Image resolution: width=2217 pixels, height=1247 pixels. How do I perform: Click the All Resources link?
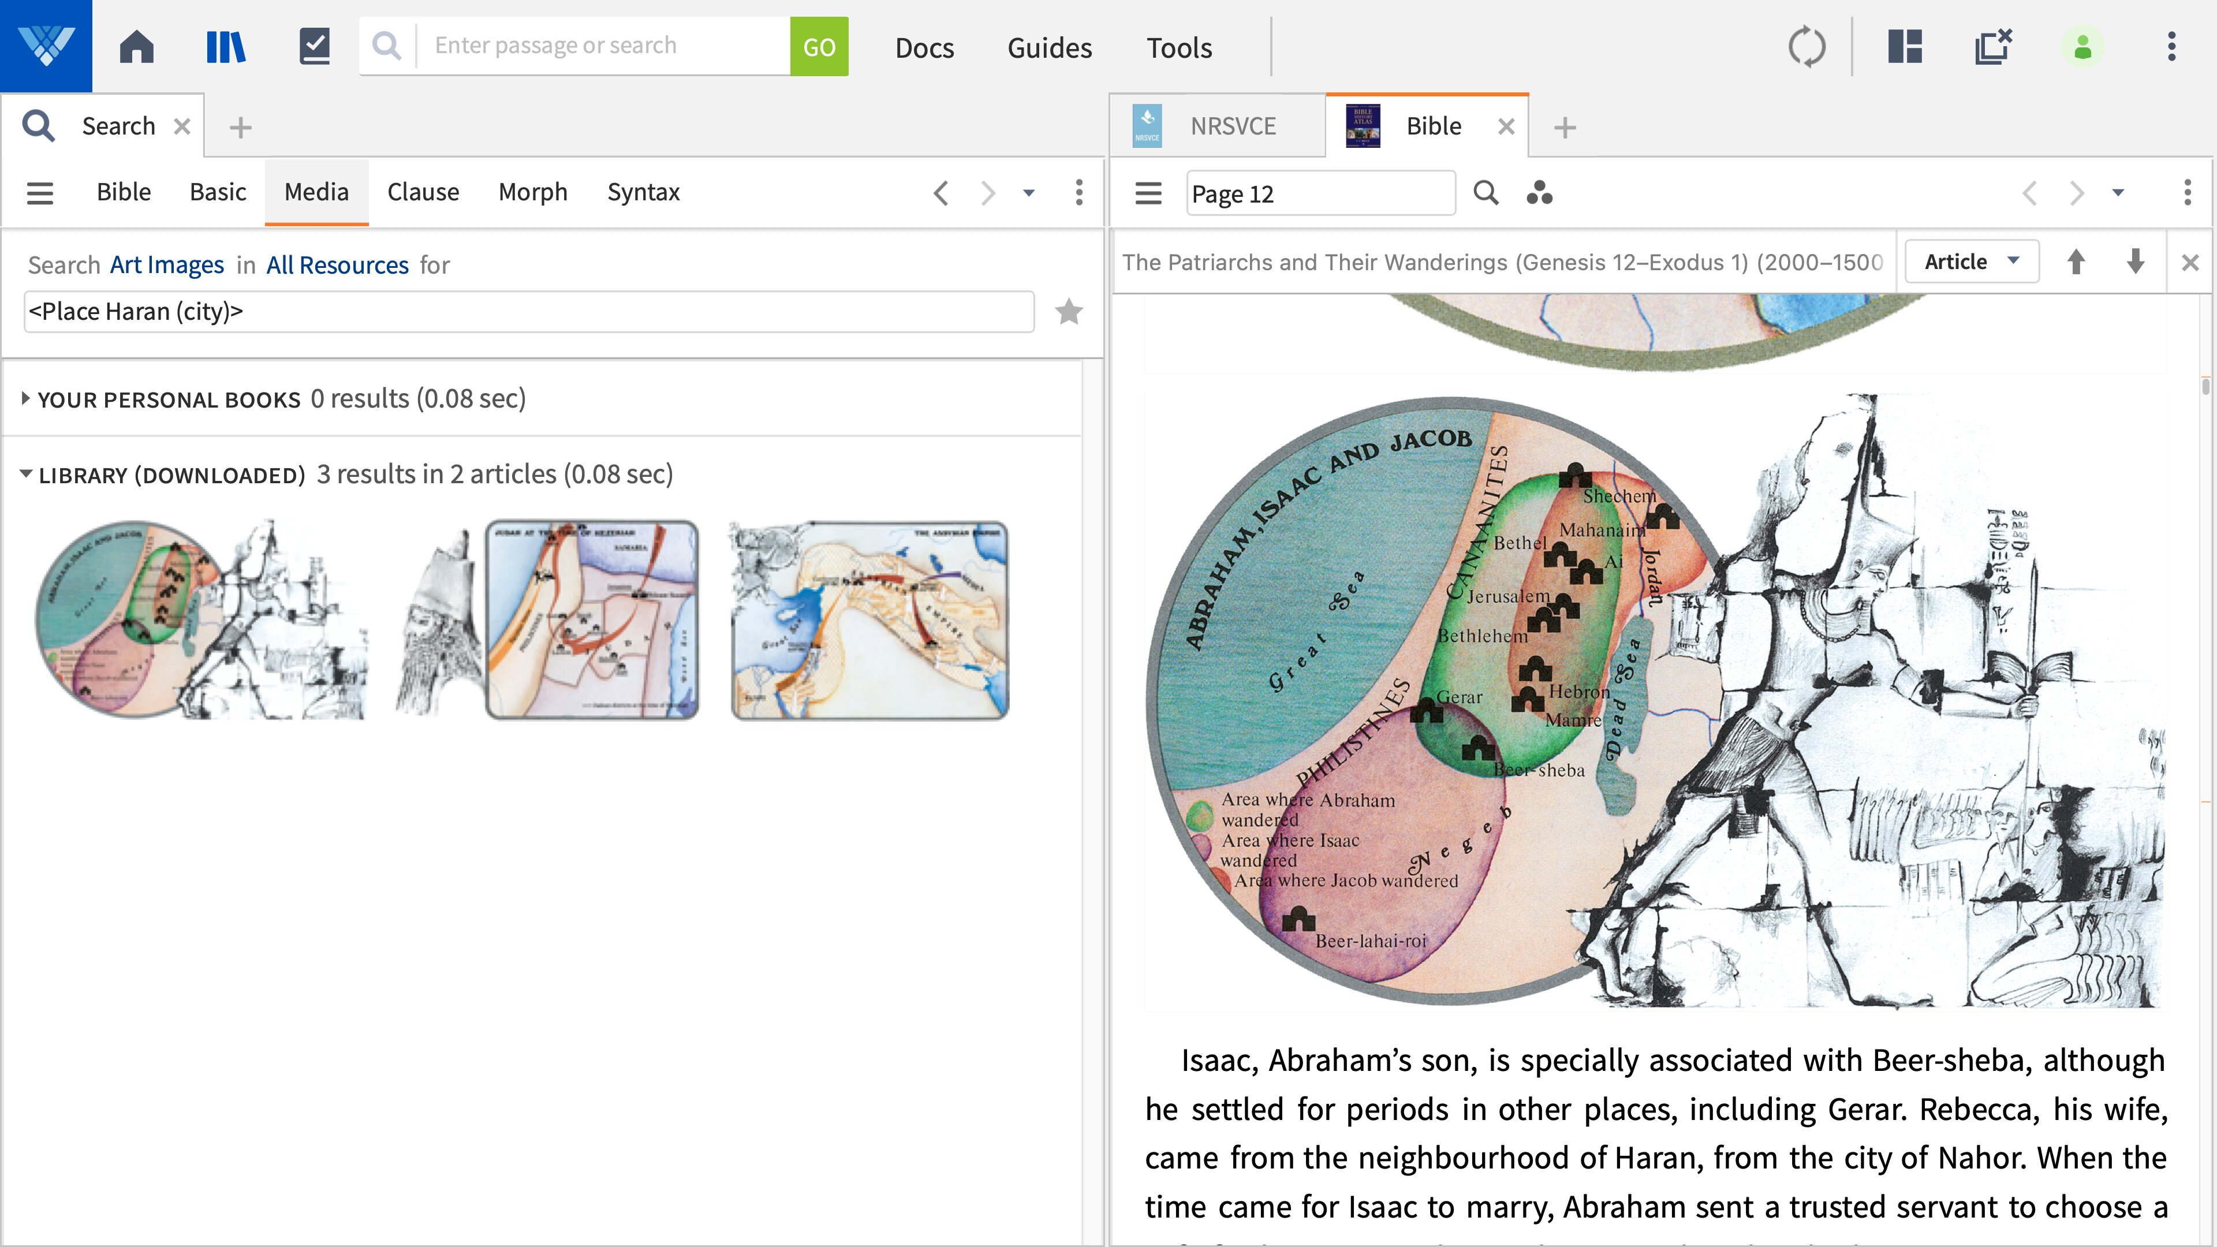(x=337, y=264)
